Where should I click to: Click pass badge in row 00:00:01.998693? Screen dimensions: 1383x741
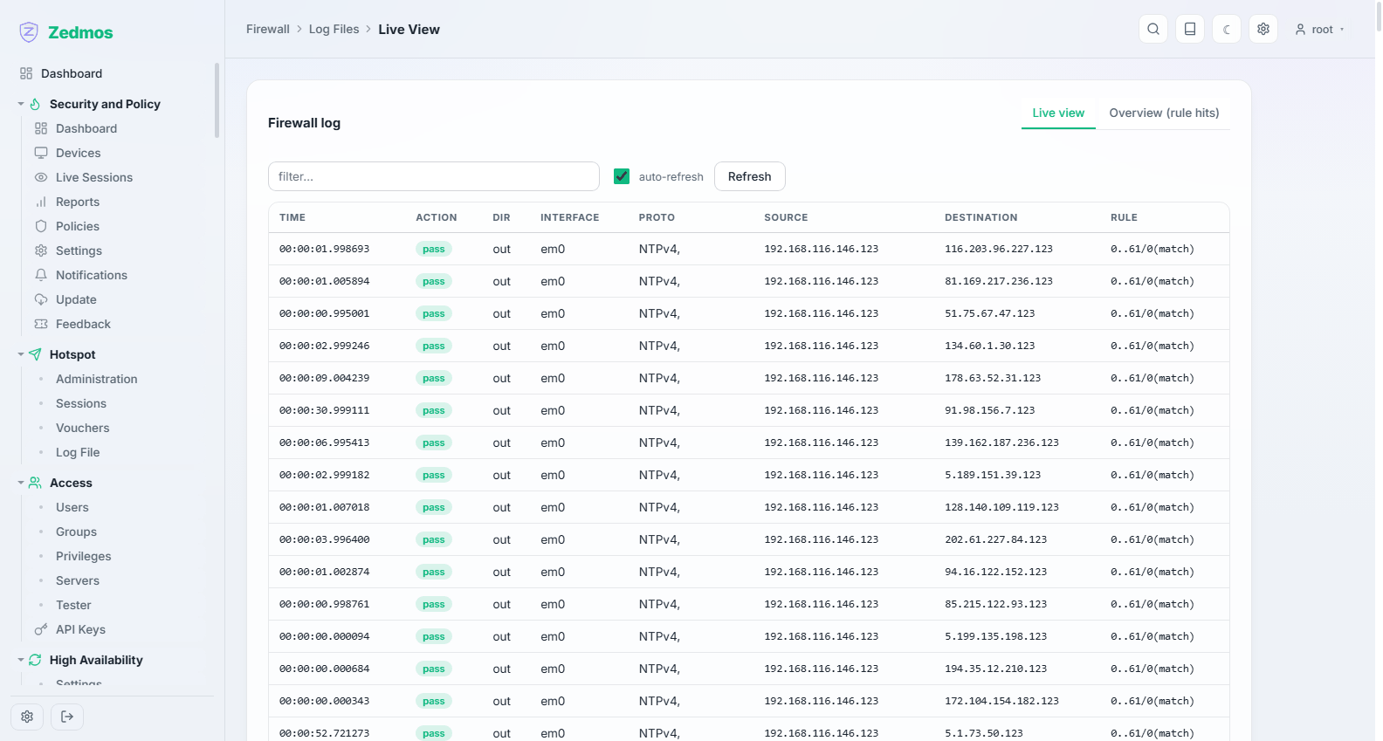click(x=434, y=249)
